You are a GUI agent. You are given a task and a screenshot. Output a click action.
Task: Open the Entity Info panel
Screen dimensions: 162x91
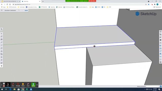160,32
